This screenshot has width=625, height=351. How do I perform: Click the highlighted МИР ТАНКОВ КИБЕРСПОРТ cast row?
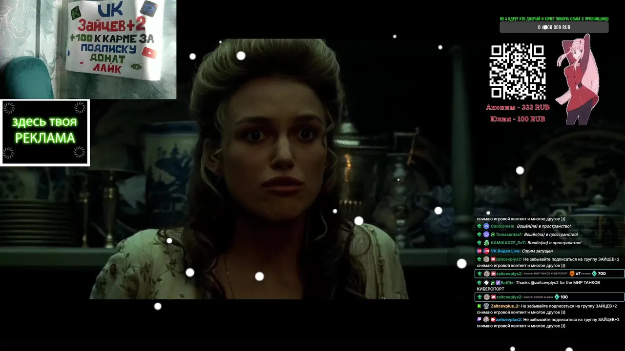coord(549,273)
